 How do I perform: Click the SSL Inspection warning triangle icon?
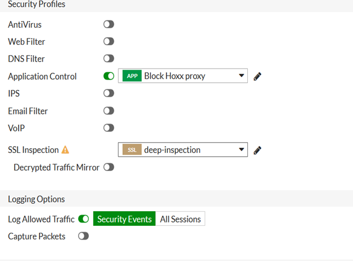pos(65,150)
